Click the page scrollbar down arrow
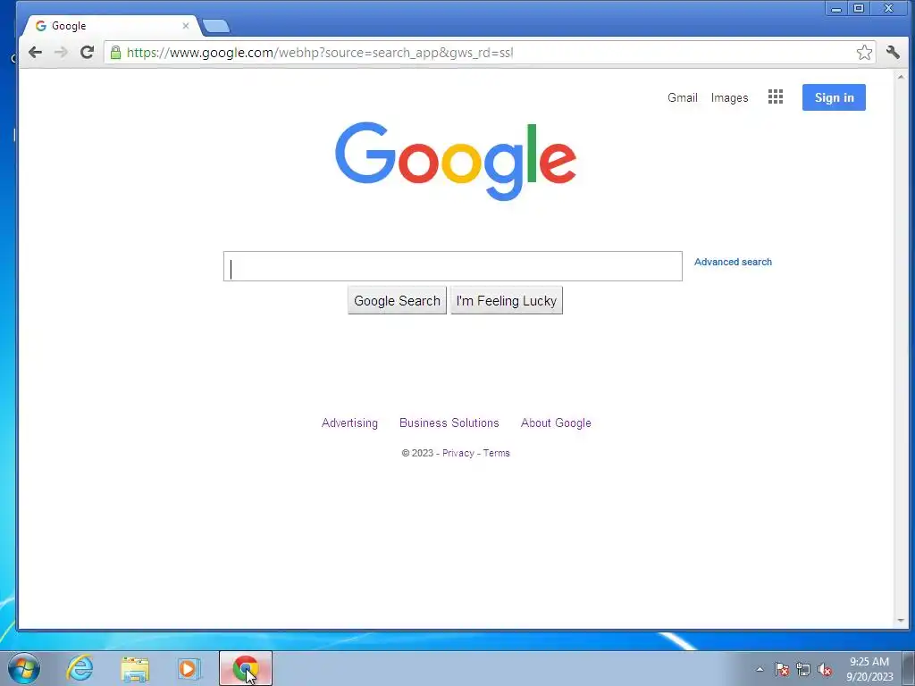Viewport: 915px width, 686px height. click(x=902, y=621)
